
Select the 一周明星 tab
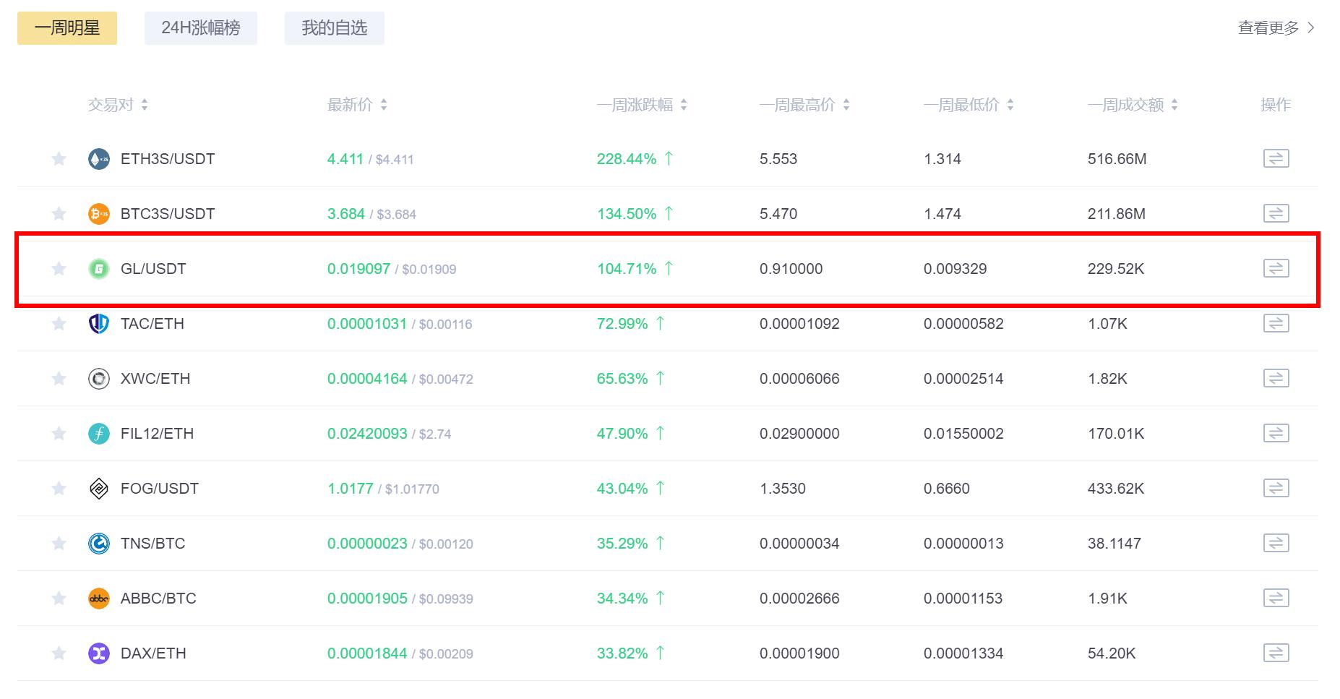(x=67, y=28)
